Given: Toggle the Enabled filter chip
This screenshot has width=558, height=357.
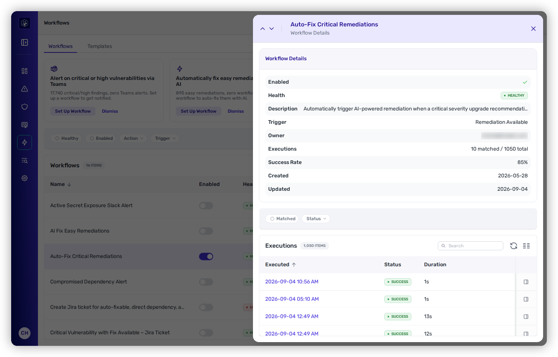Looking at the screenshot, I should (101, 138).
